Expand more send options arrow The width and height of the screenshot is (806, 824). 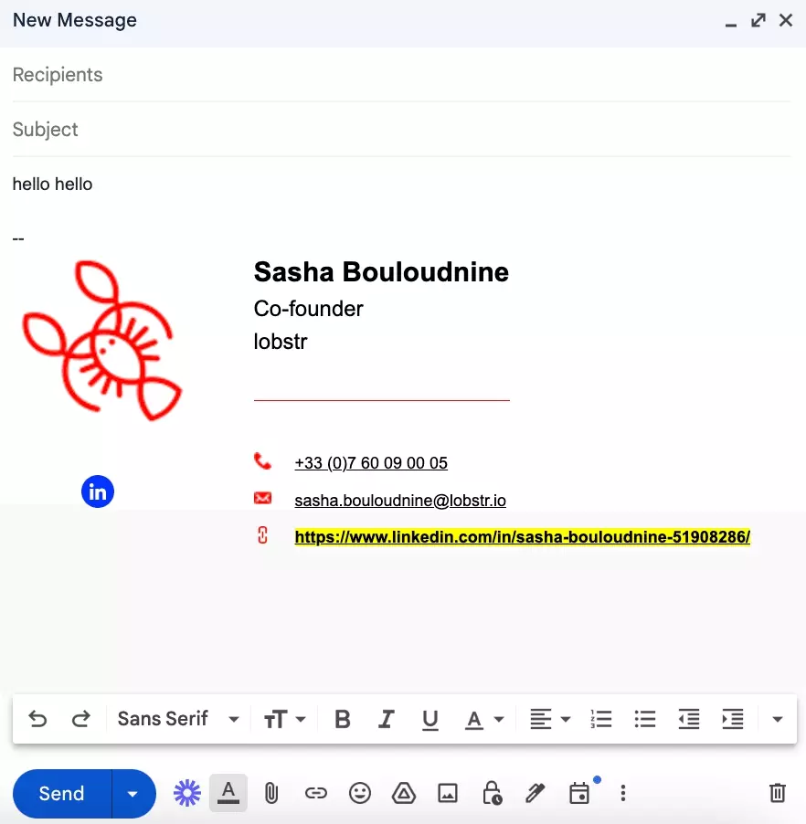[133, 794]
